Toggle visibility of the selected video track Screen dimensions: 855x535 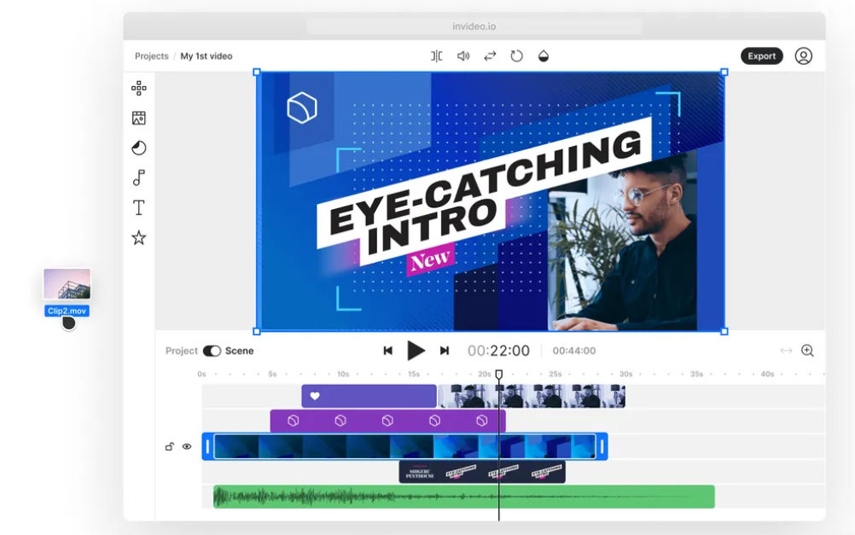click(x=188, y=445)
